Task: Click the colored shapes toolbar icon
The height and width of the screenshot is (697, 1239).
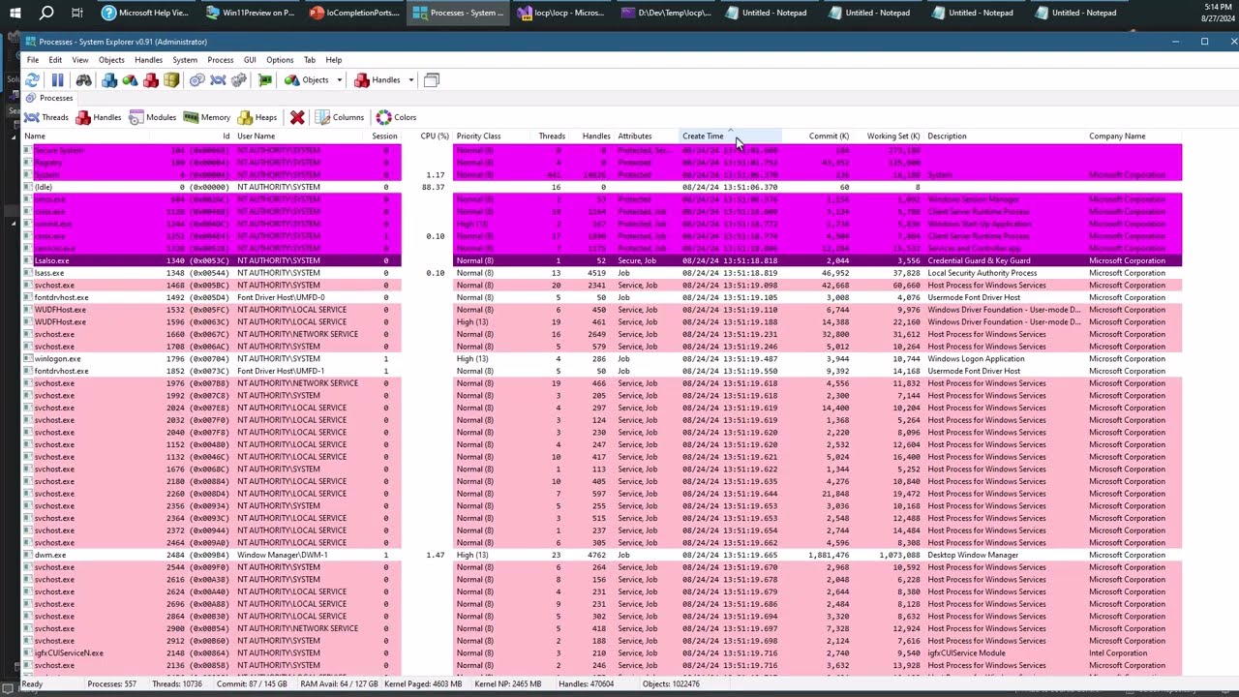Action: pos(130,80)
